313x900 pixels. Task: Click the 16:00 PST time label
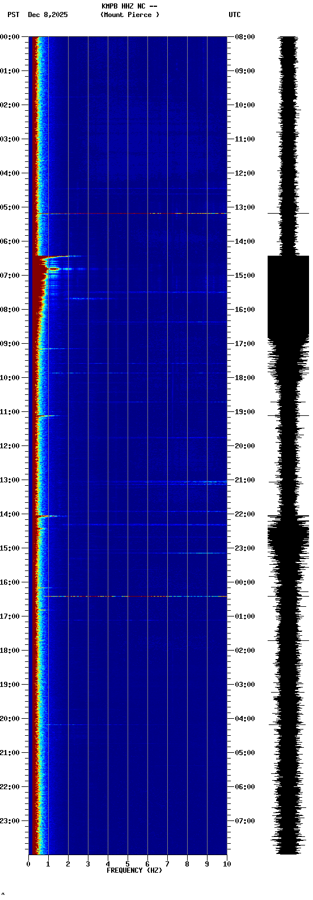click(10, 582)
